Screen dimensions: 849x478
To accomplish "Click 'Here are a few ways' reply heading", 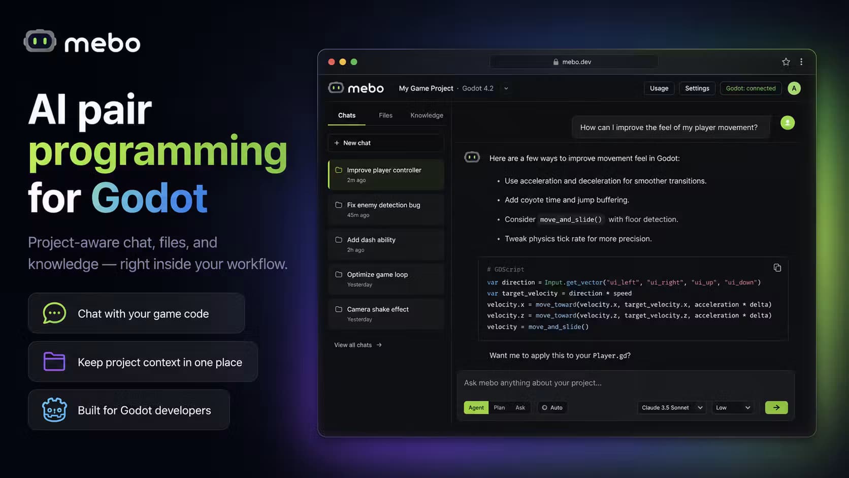I will [584, 158].
